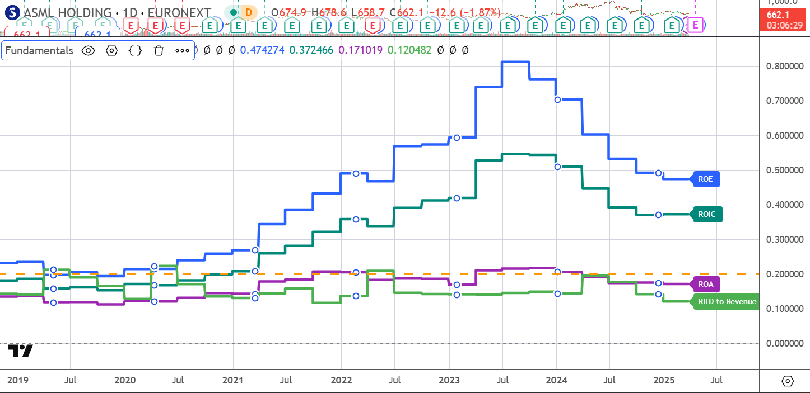This screenshot has height=393, width=810.
Task: Open chart settings gear in the corner
Action: (788, 381)
